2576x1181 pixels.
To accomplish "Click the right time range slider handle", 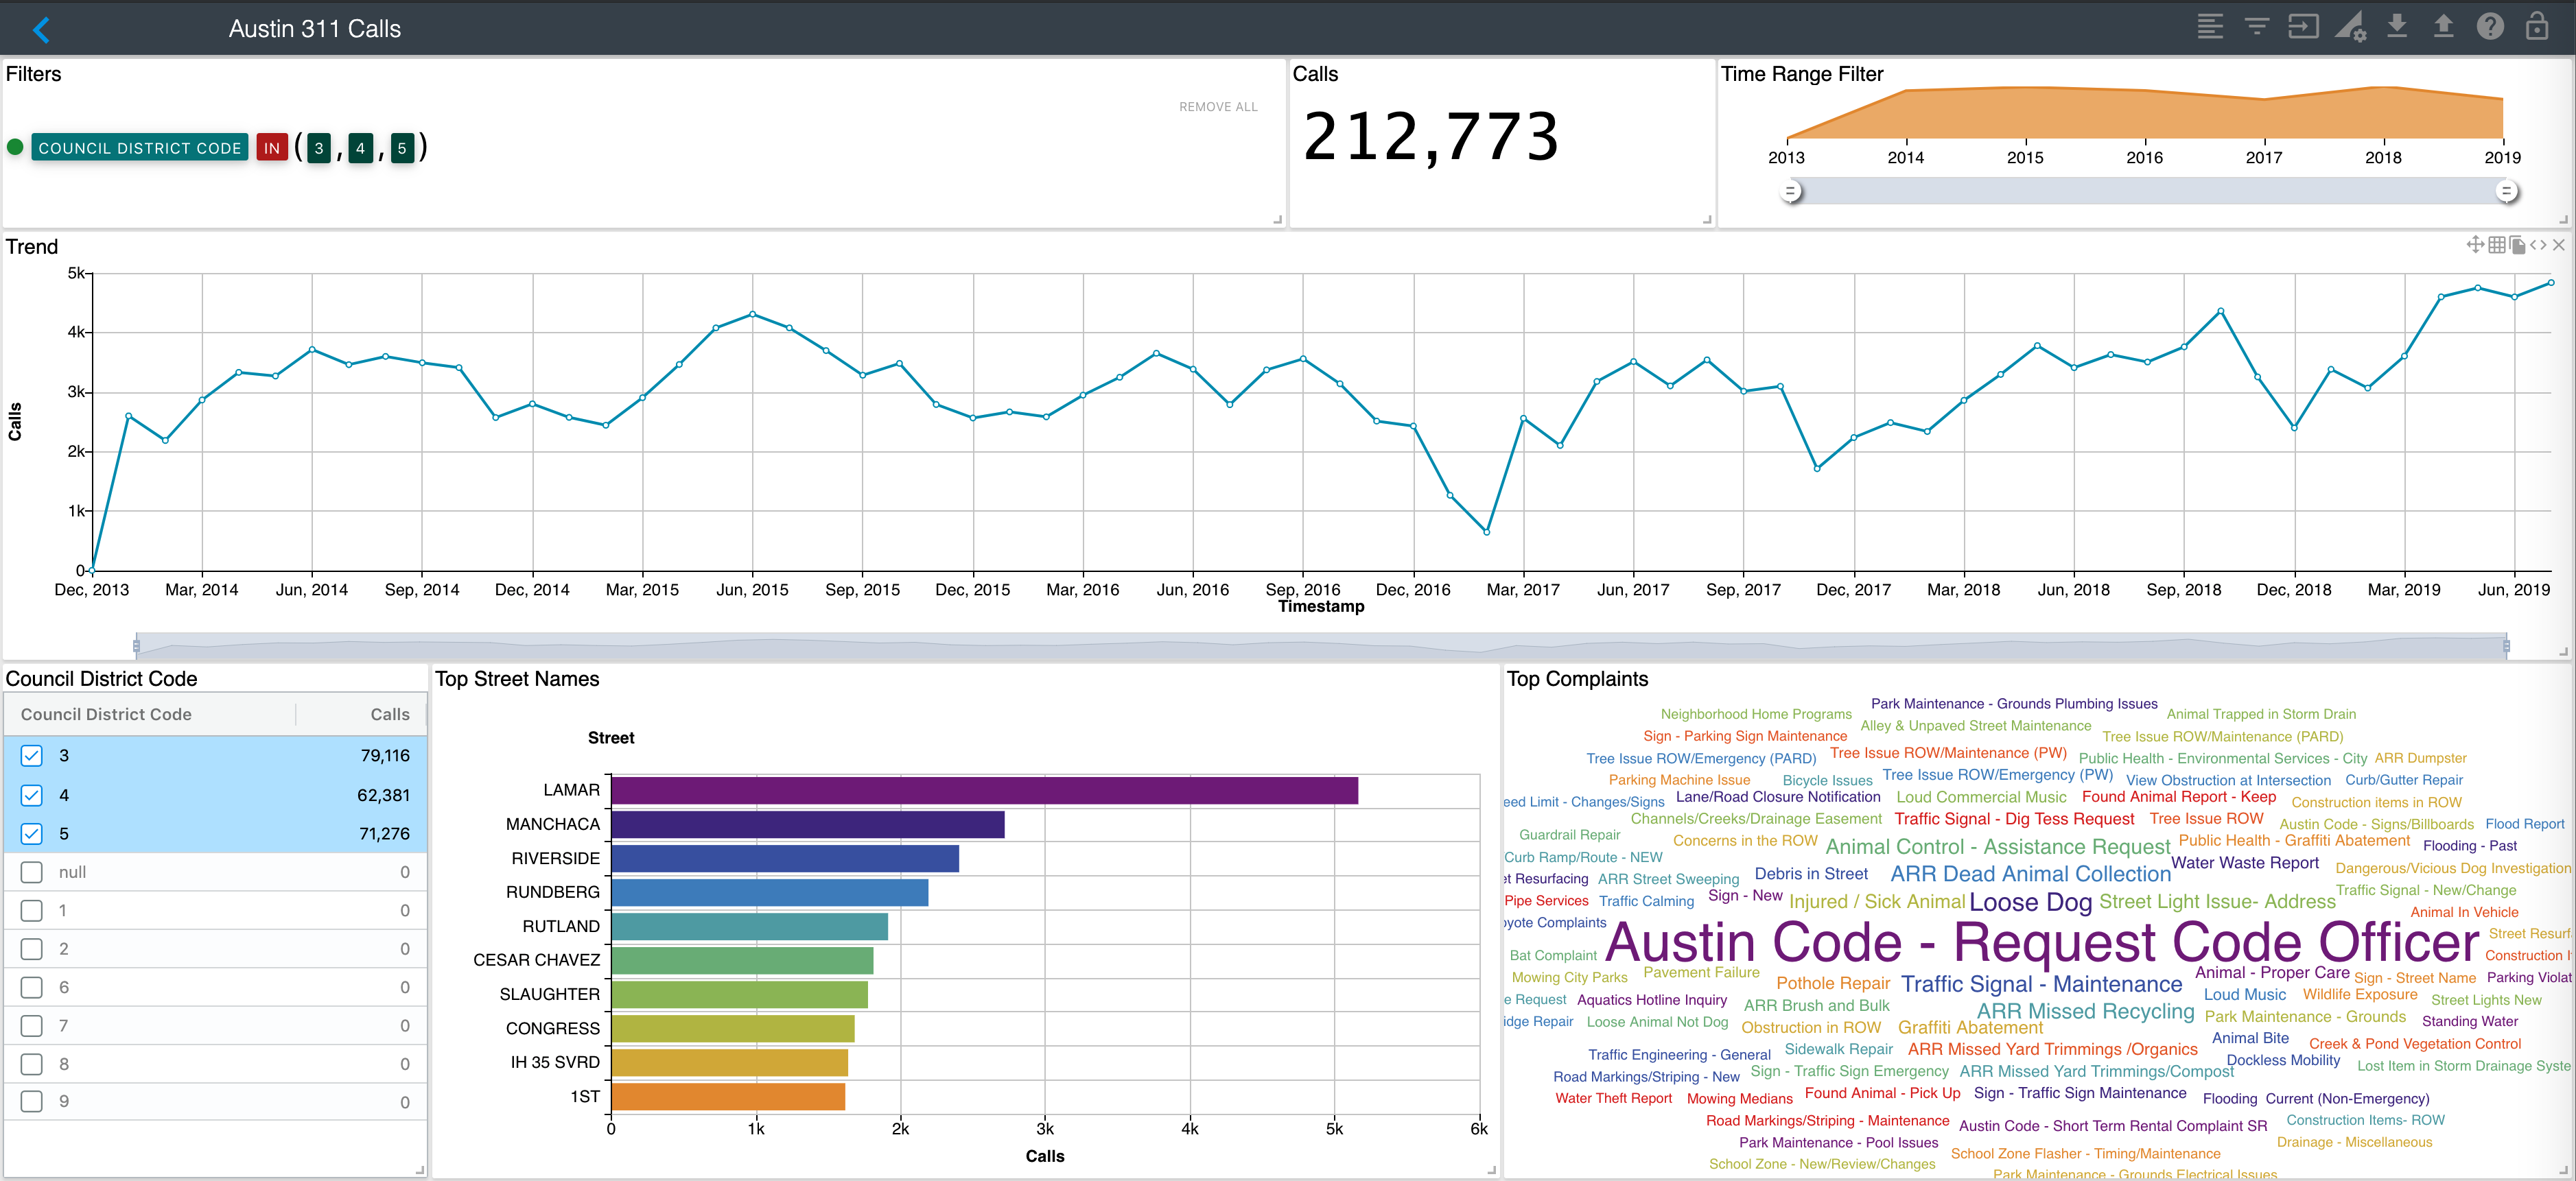I will (x=2506, y=191).
